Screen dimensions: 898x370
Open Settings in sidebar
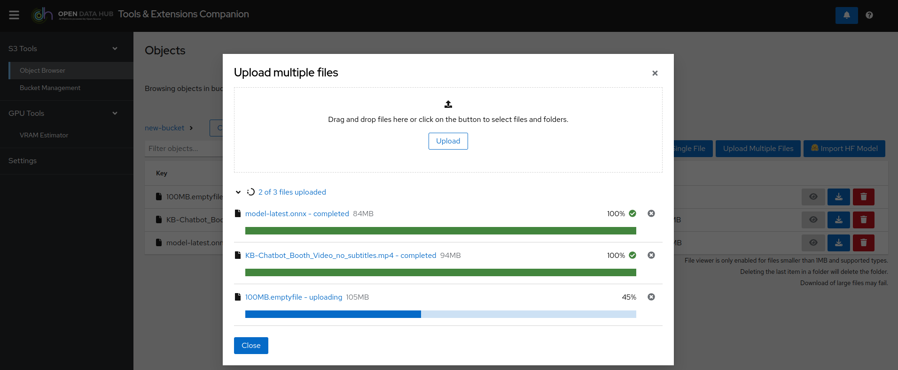pos(23,161)
